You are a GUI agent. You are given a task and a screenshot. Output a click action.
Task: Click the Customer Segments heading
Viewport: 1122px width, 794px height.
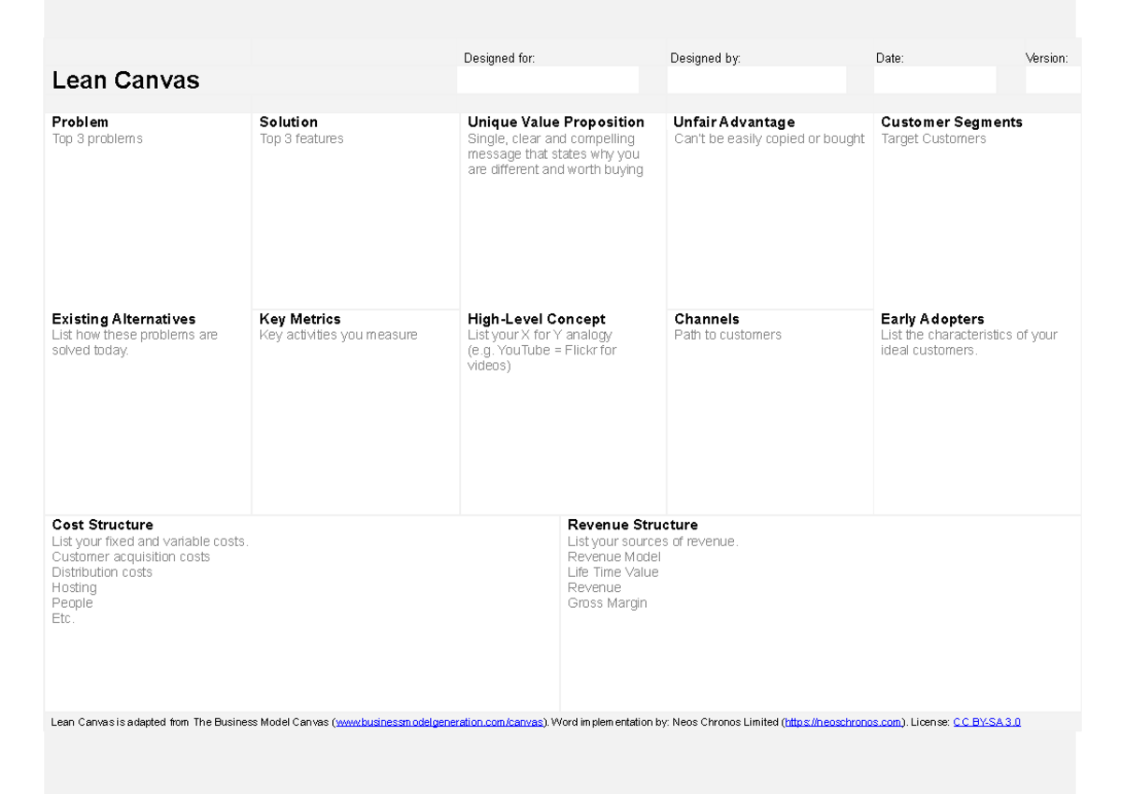[952, 122]
